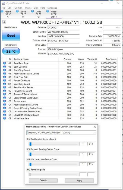
Task: Click the Rotation Rate 10000 RPM field
Action: point(112,36)
